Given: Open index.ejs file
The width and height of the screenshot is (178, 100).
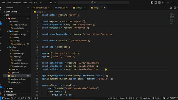Looking at the screenshot, I should pos(17,57).
